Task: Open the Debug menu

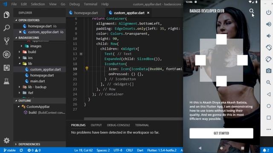Action: [74, 4]
